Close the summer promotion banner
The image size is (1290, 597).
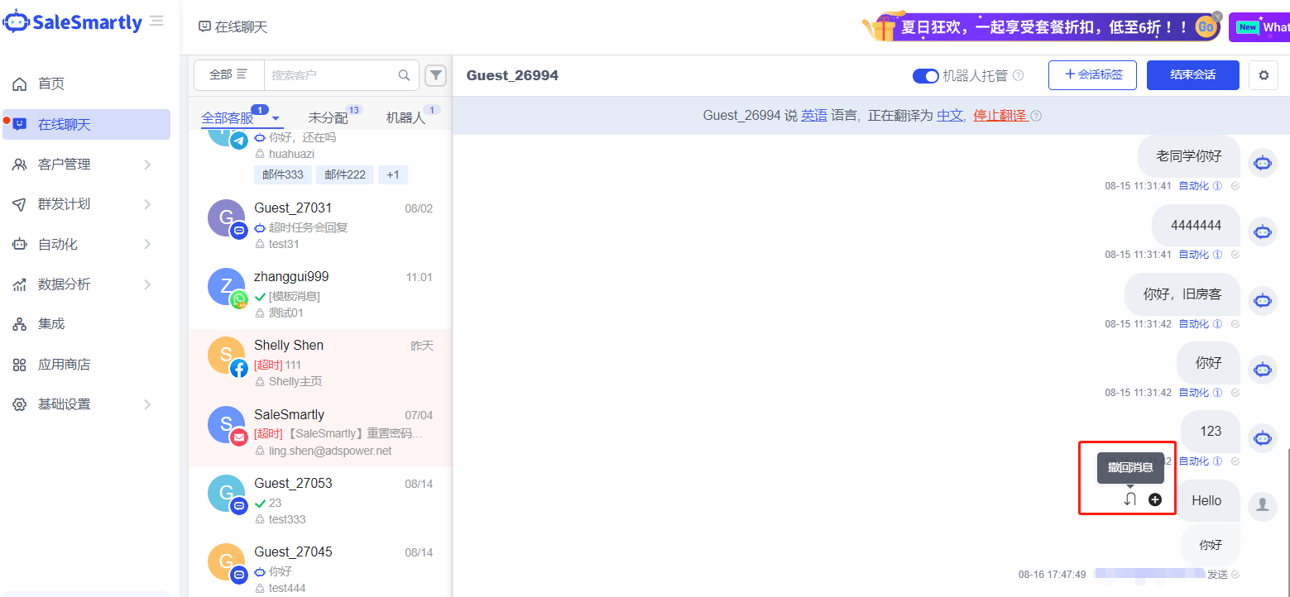[1217, 17]
